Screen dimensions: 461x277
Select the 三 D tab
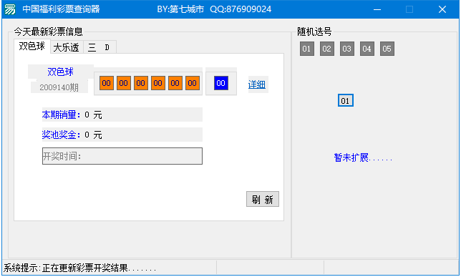(100, 47)
